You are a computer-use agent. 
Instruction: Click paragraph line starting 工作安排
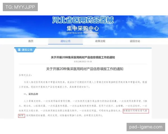pos(54,87)
